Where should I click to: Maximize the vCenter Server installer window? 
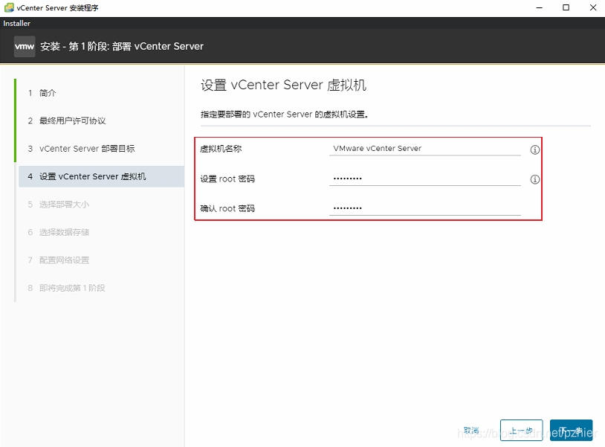566,7
